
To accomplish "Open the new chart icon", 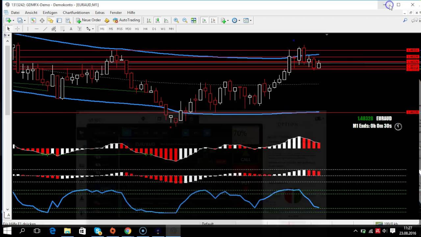I will (8, 20).
